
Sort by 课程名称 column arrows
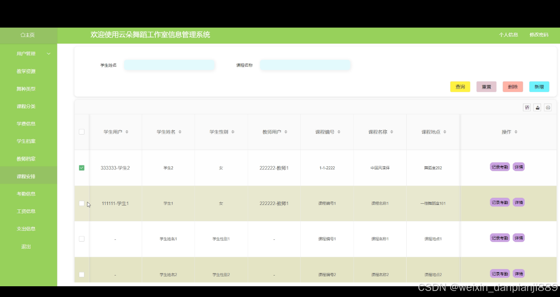click(x=392, y=132)
